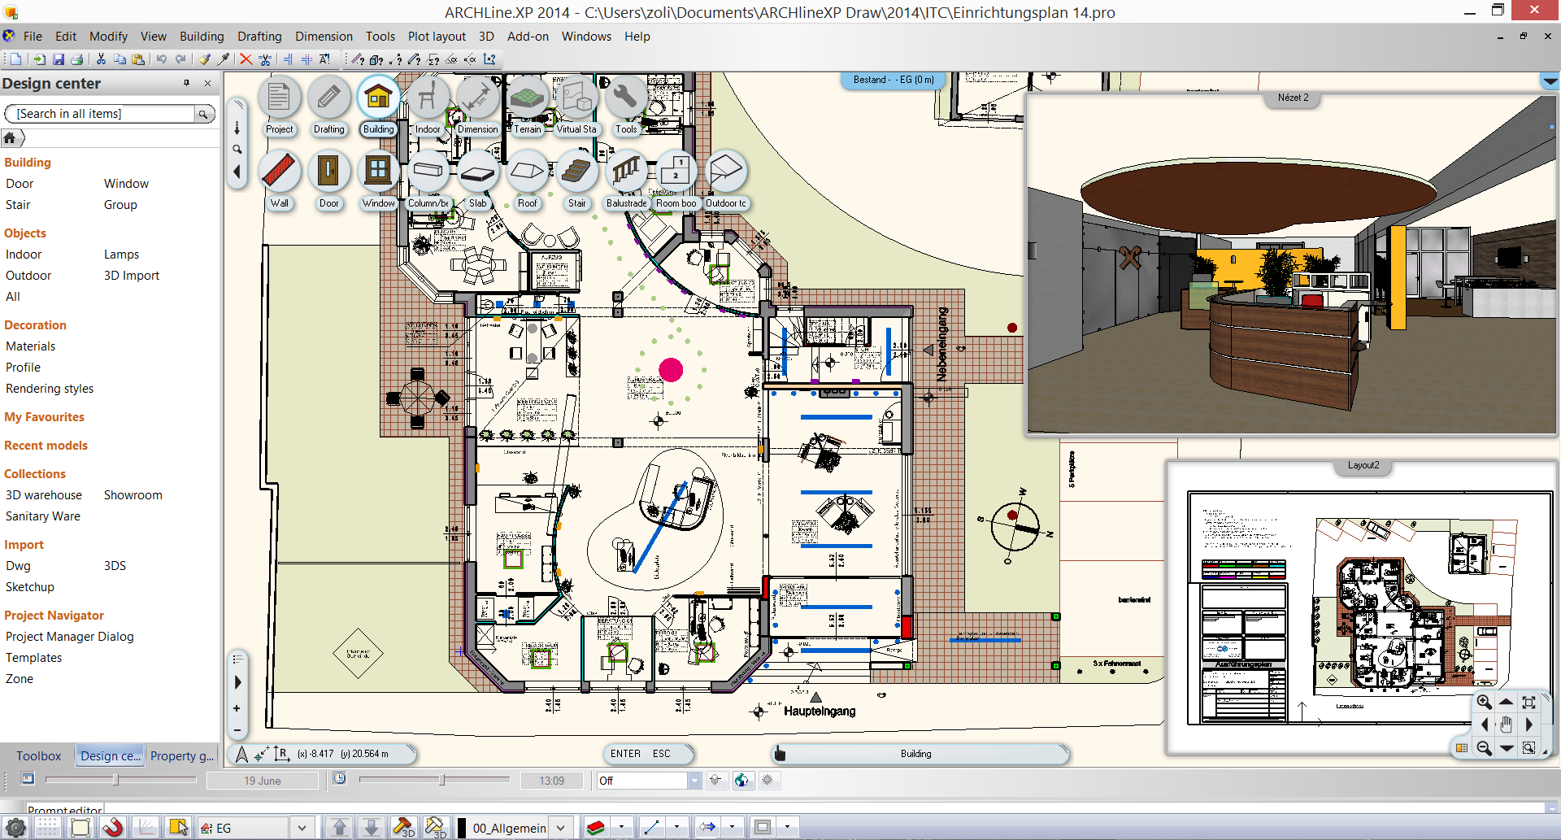The width and height of the screenshot is (1561, 840).
Task: Expand blue corner arrow above Nézet 2 view
Action: click(1550, 81)
